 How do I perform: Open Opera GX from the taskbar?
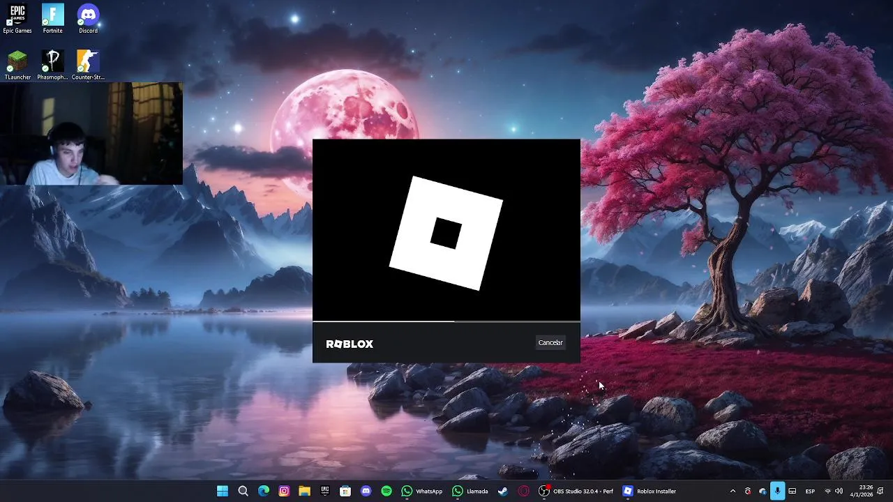[523, 491]
